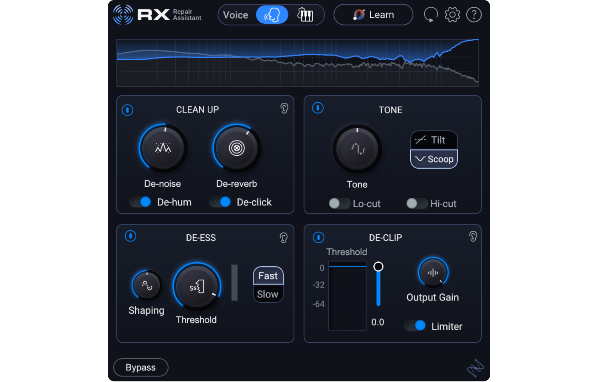Open help via the question mark icon
The width and height of the screenshot is (598, 382).
[x=474, y=14]
